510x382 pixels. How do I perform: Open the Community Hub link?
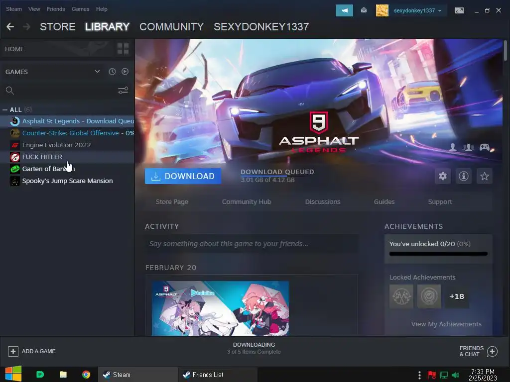click(x=247, y=202)
